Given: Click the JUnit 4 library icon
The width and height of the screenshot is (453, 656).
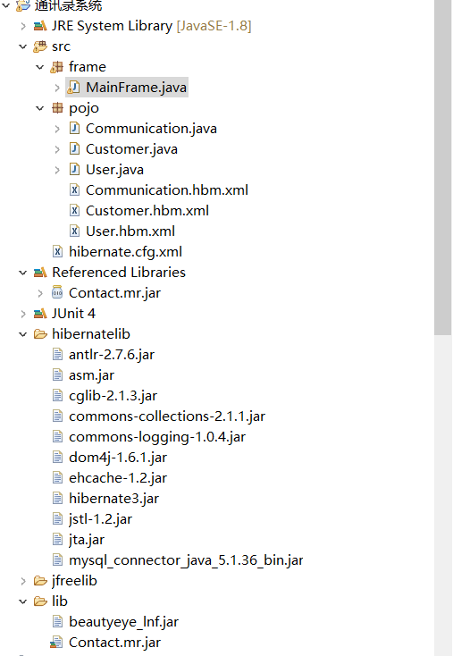Looking at the screenshot, I should (40, 314).
